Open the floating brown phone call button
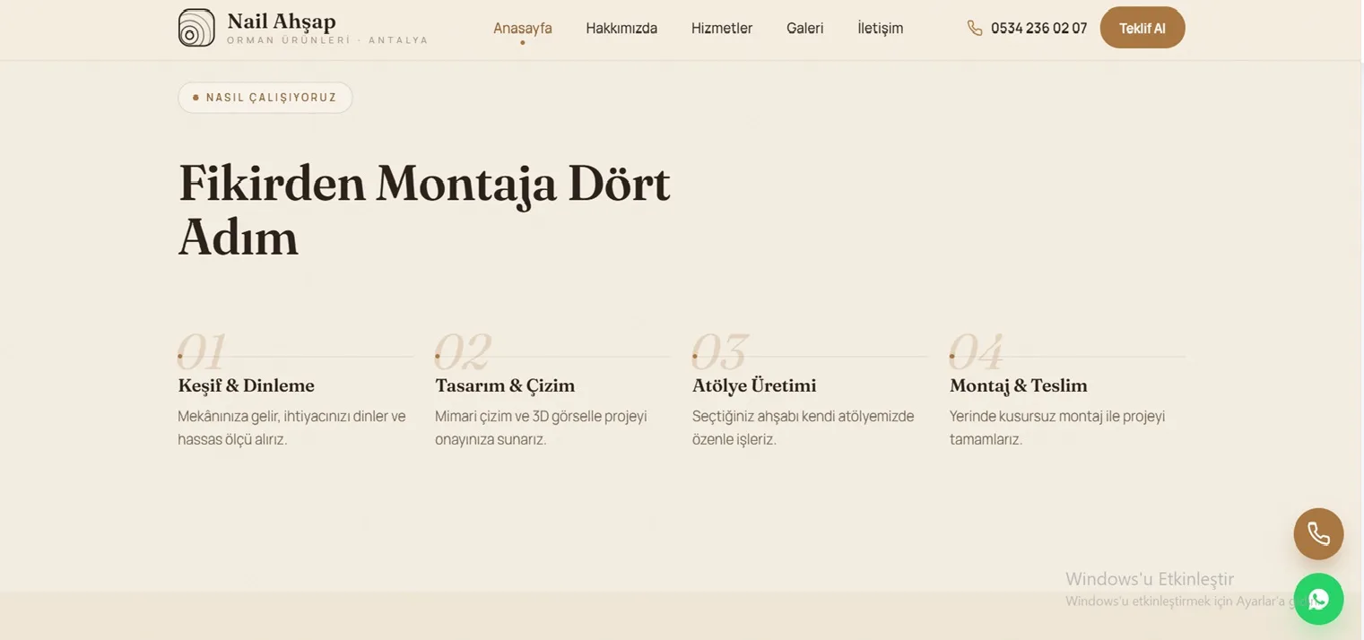The width and height of the screenshot is (1364, 640). (1318, 533)
